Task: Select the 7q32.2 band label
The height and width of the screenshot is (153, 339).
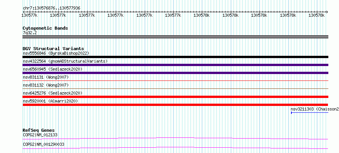Action: [30, 33]
